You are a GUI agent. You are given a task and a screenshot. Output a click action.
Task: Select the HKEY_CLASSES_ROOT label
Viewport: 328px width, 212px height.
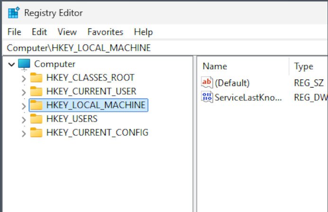90,78
